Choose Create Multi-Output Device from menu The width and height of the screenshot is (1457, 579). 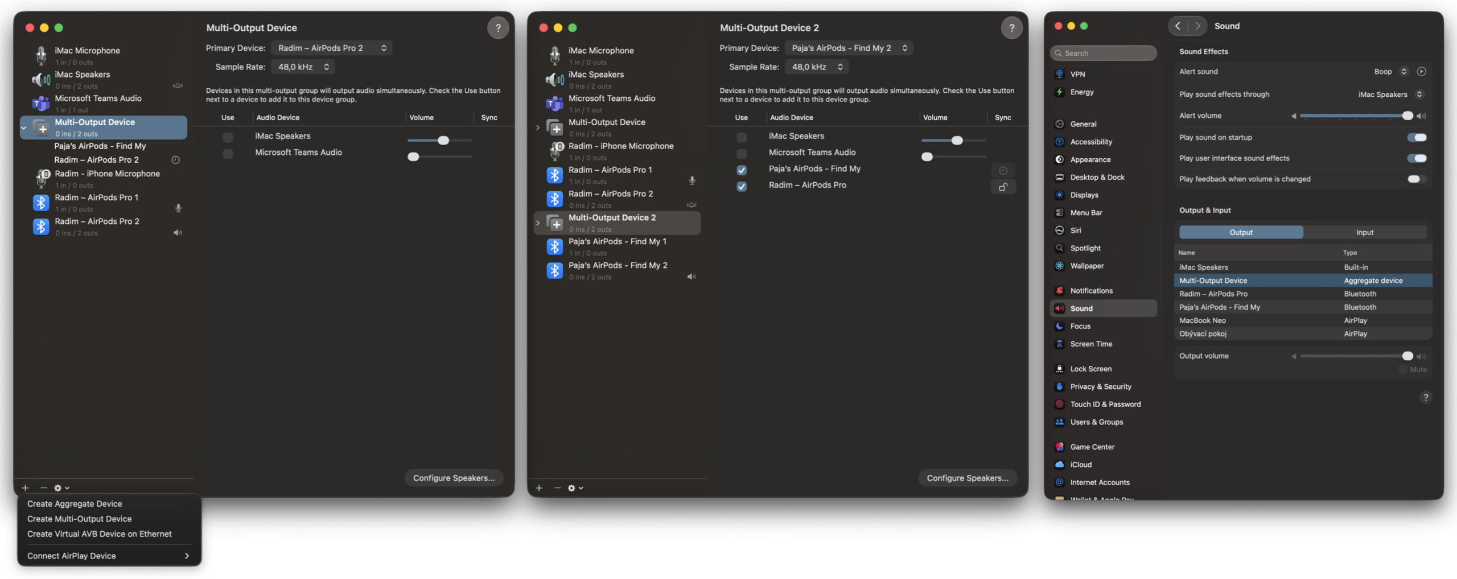80,519
